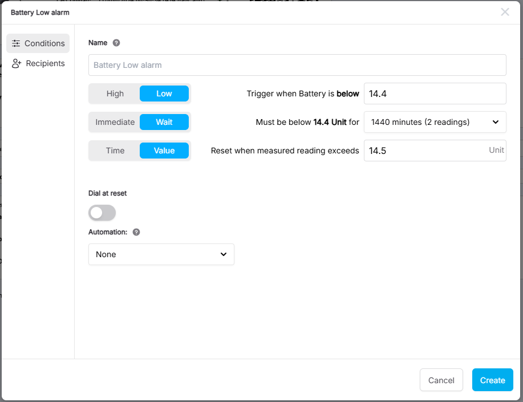Screen dimensions: 523x402
Task: Toggle the Dial at reset switch
Action: click(102, 213)
